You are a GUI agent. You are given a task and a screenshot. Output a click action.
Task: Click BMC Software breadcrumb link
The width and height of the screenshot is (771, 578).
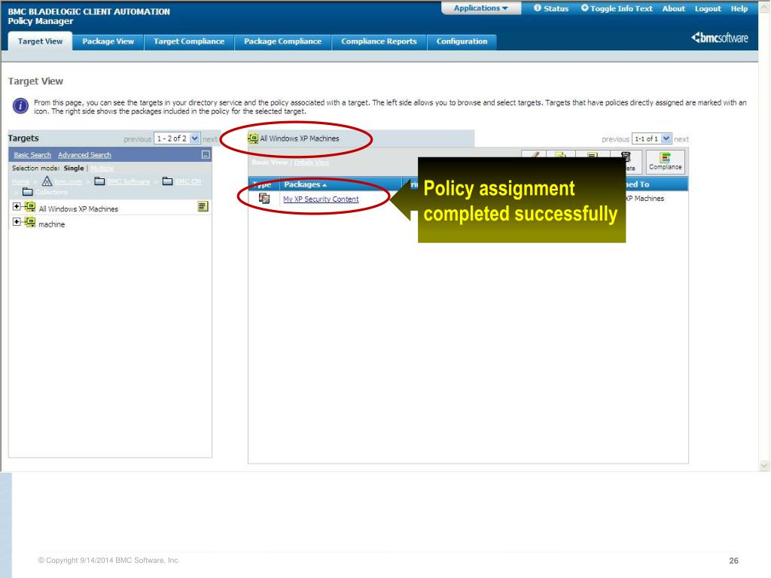(x=129, y=181)
